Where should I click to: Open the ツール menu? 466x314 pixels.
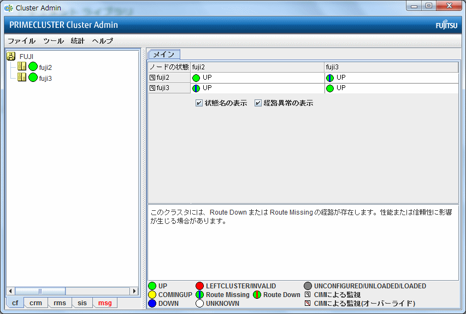click(53, 41)
